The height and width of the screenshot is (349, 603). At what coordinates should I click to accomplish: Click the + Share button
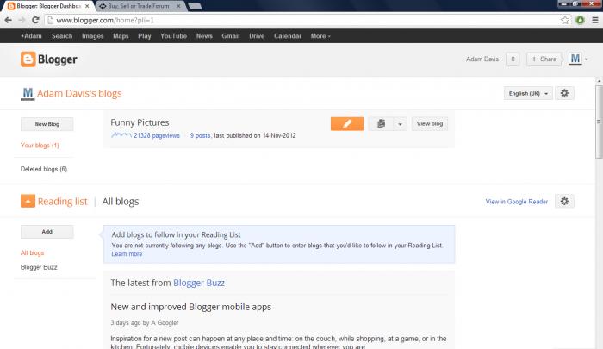pos(544,59)
